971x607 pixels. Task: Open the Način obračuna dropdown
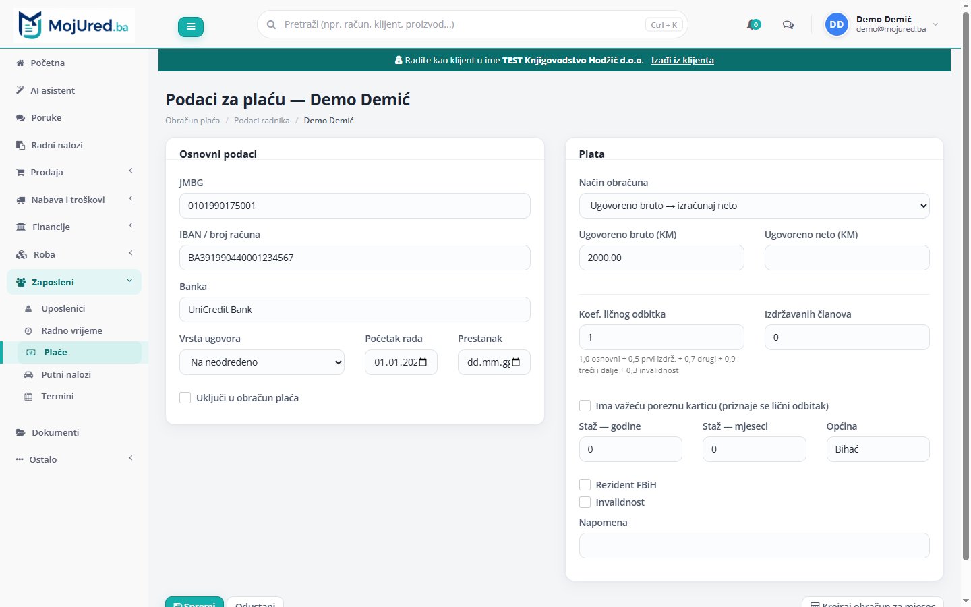pyautogui.click(x=754, y=206)
